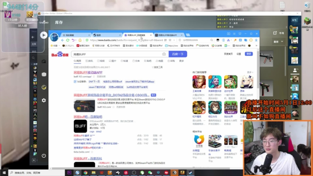Select the 贴吧 search category
This screenshot has height=176, width=313.
[x=148, y=61]
